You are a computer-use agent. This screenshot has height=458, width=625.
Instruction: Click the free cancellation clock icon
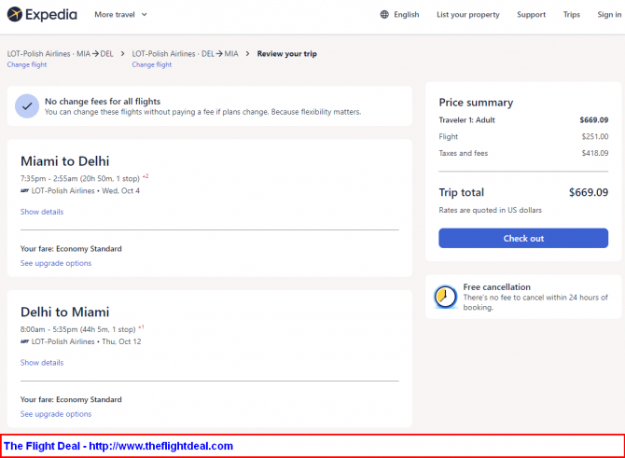point(445,297)
